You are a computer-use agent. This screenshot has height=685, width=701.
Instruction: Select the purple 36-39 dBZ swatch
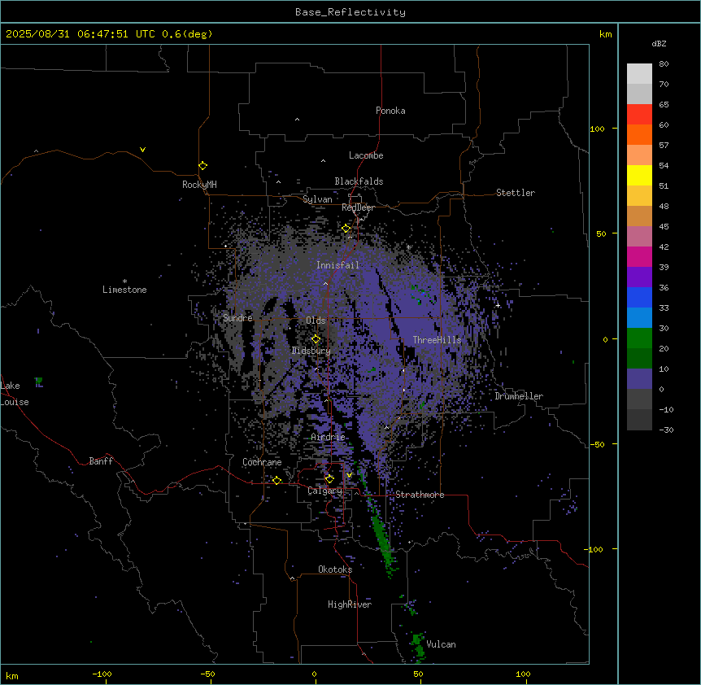(639, 277)
